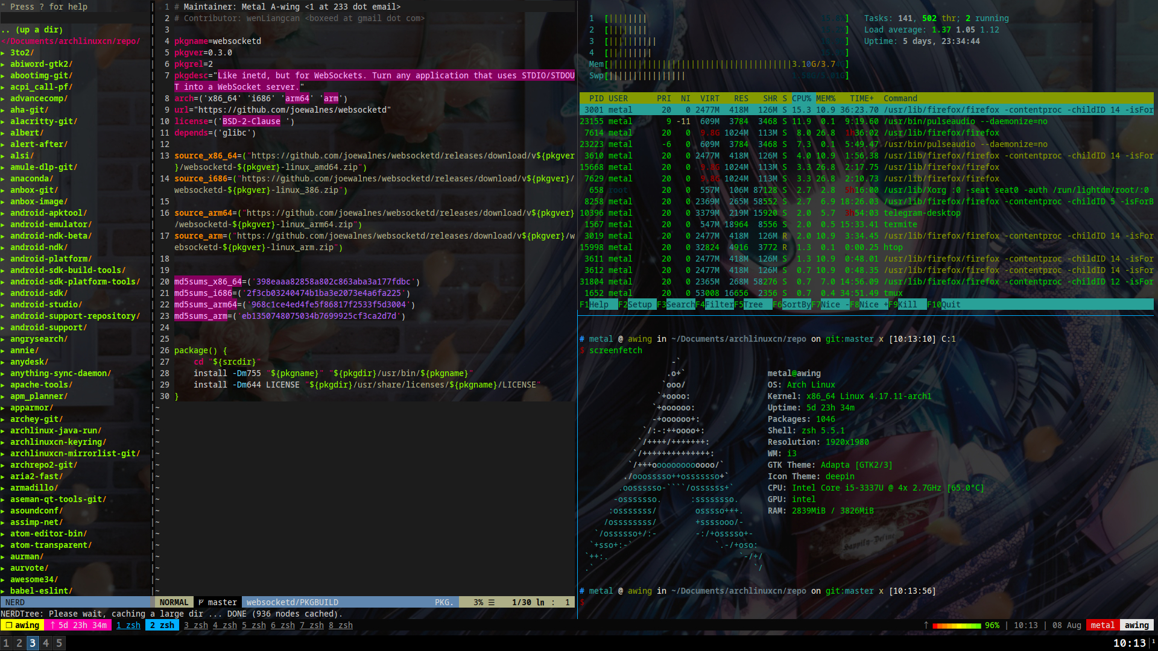1158x651 pixels.
Task: Expand the 3to2 folder arrow
Action: 3,53
